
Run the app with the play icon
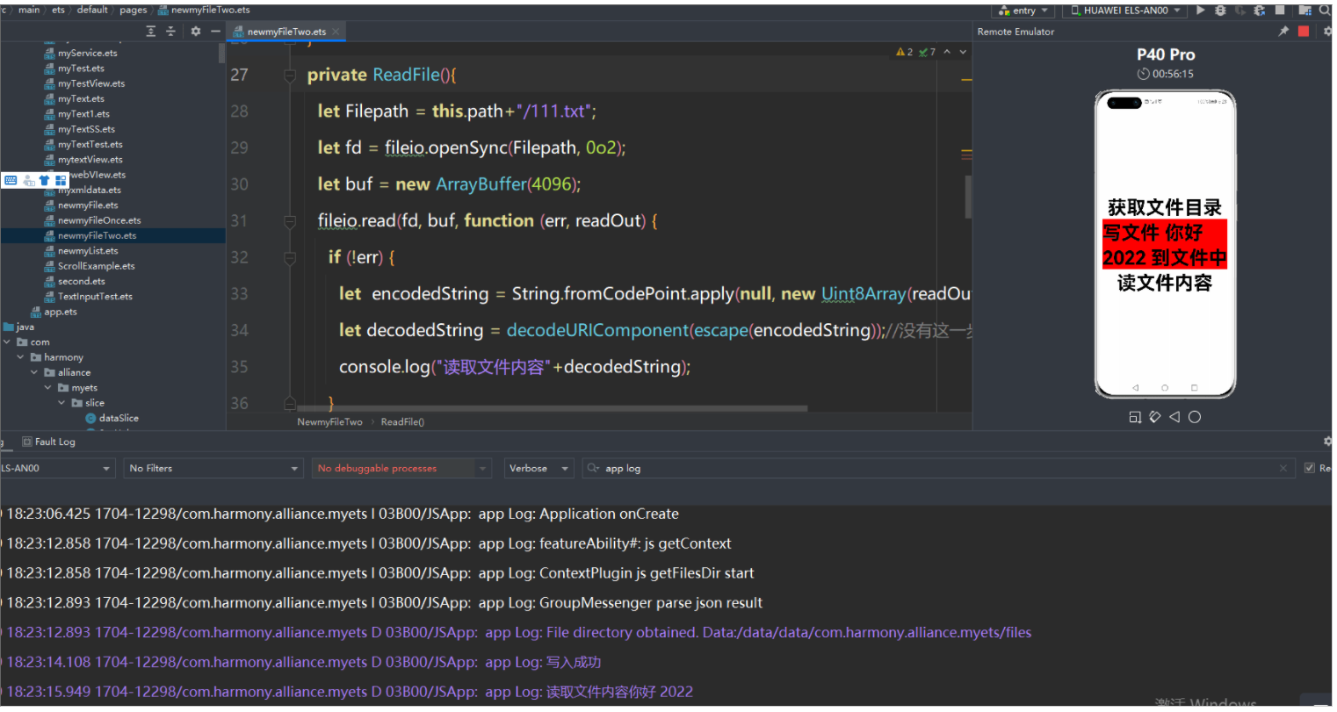tap(1200, 11)
